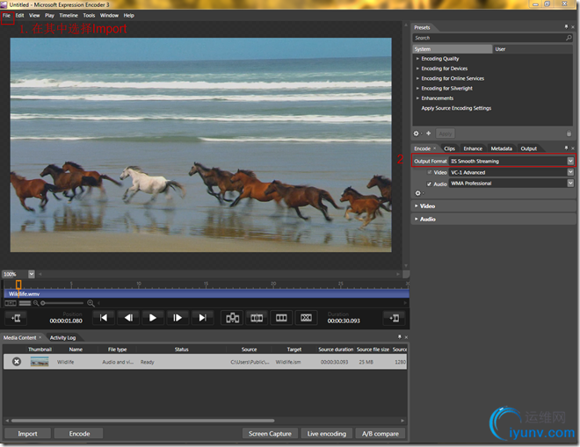The height and width of the screenshot is (447, 580).
Task: Click the add leader clip icon
Action: pyautogui.click(x=16, y=318)
